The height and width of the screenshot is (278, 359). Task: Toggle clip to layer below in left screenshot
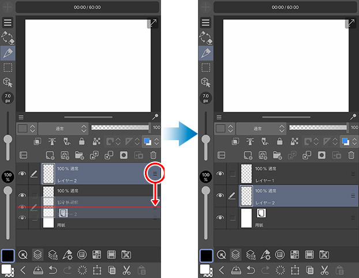[x=38, y=141]
